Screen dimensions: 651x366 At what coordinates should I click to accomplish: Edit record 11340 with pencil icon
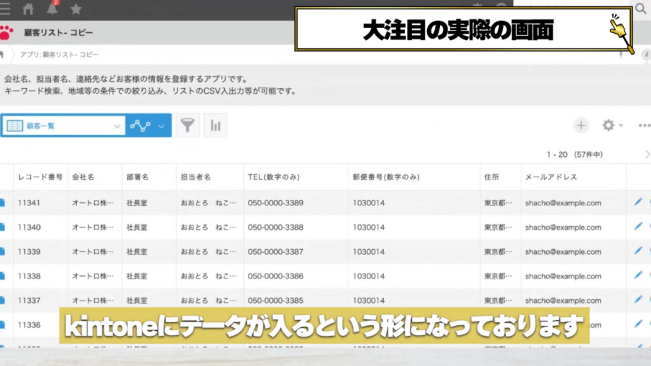pos(638,227)
